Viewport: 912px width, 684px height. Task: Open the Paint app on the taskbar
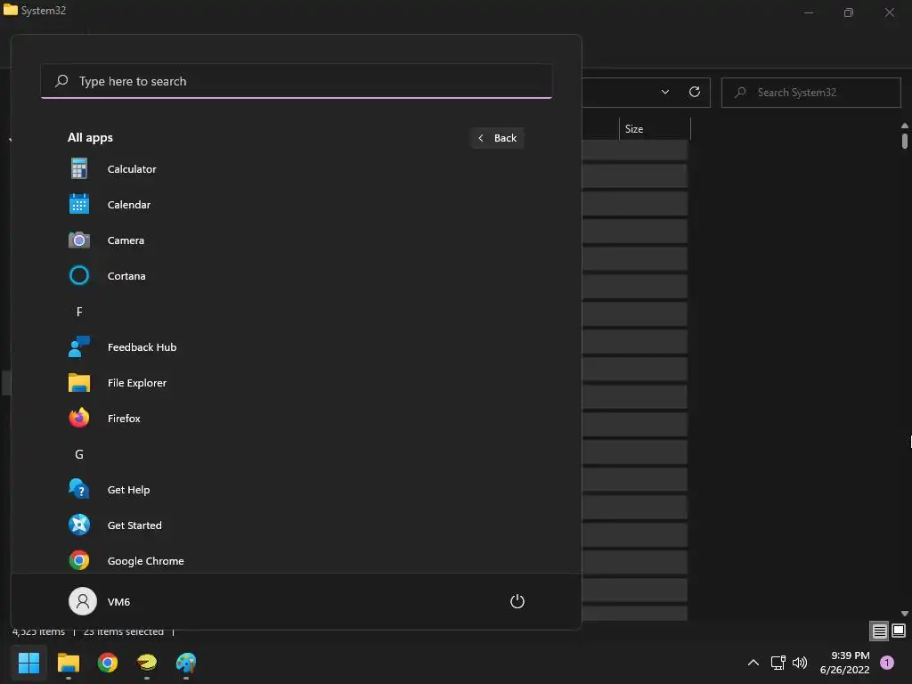click(186, 663)
